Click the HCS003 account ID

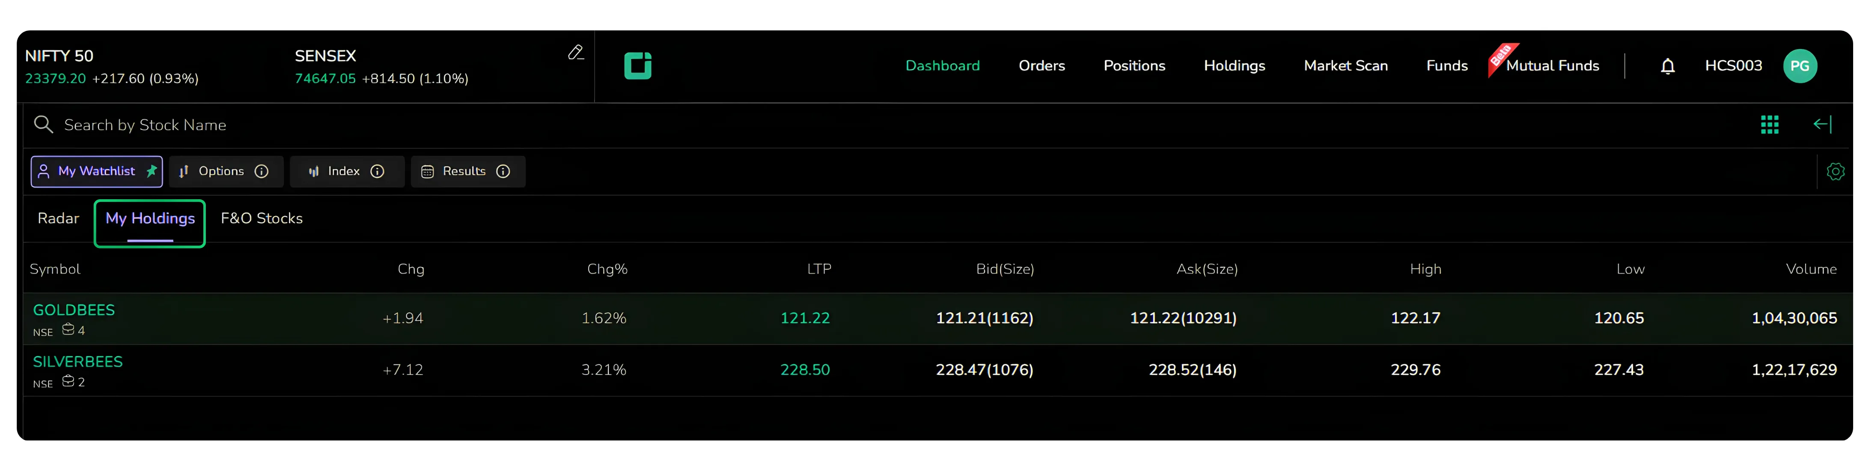pos(1733,66)
